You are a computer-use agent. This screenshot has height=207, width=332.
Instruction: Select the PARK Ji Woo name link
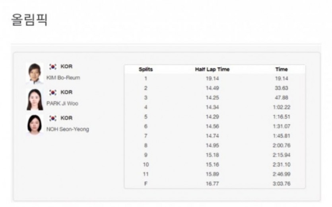point(62,103)
